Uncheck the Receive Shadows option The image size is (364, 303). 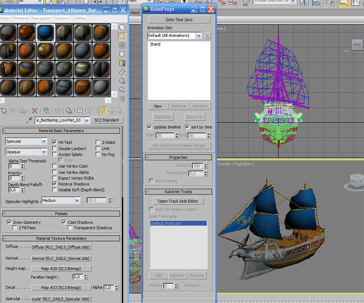54,184
